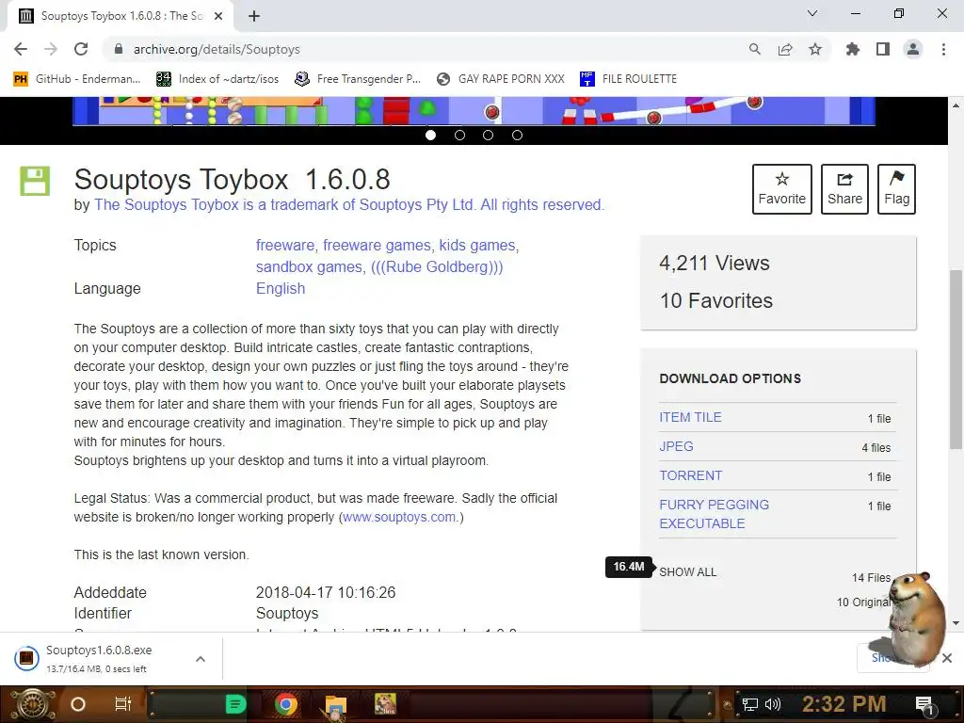Image resolution: width=964 pixels, height=723 pixels.
Task: Select the third carousel dot
Action: (x=489, y=135)
